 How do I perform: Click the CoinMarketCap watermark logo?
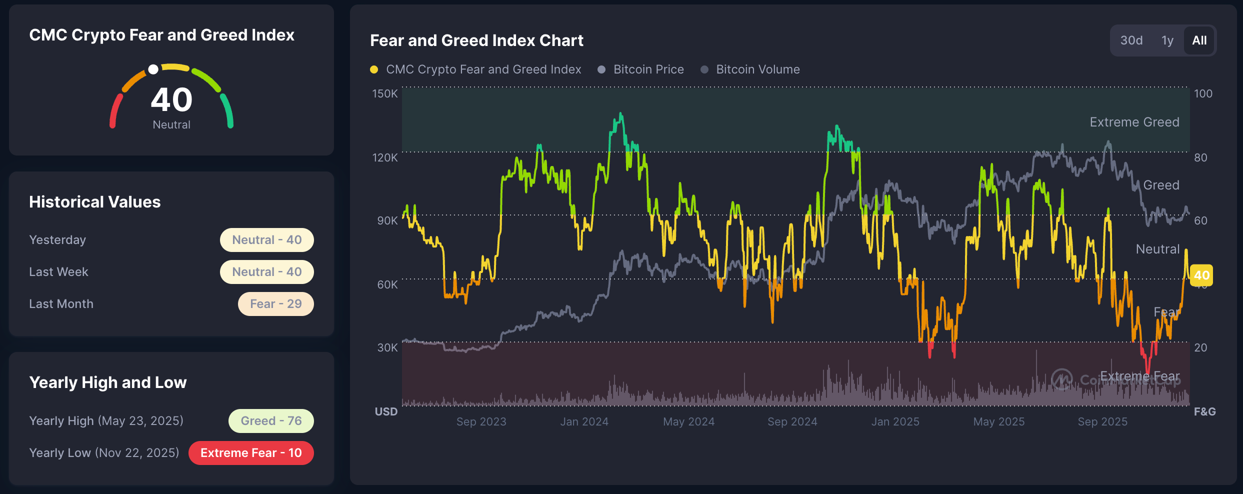coord(1061,379)
